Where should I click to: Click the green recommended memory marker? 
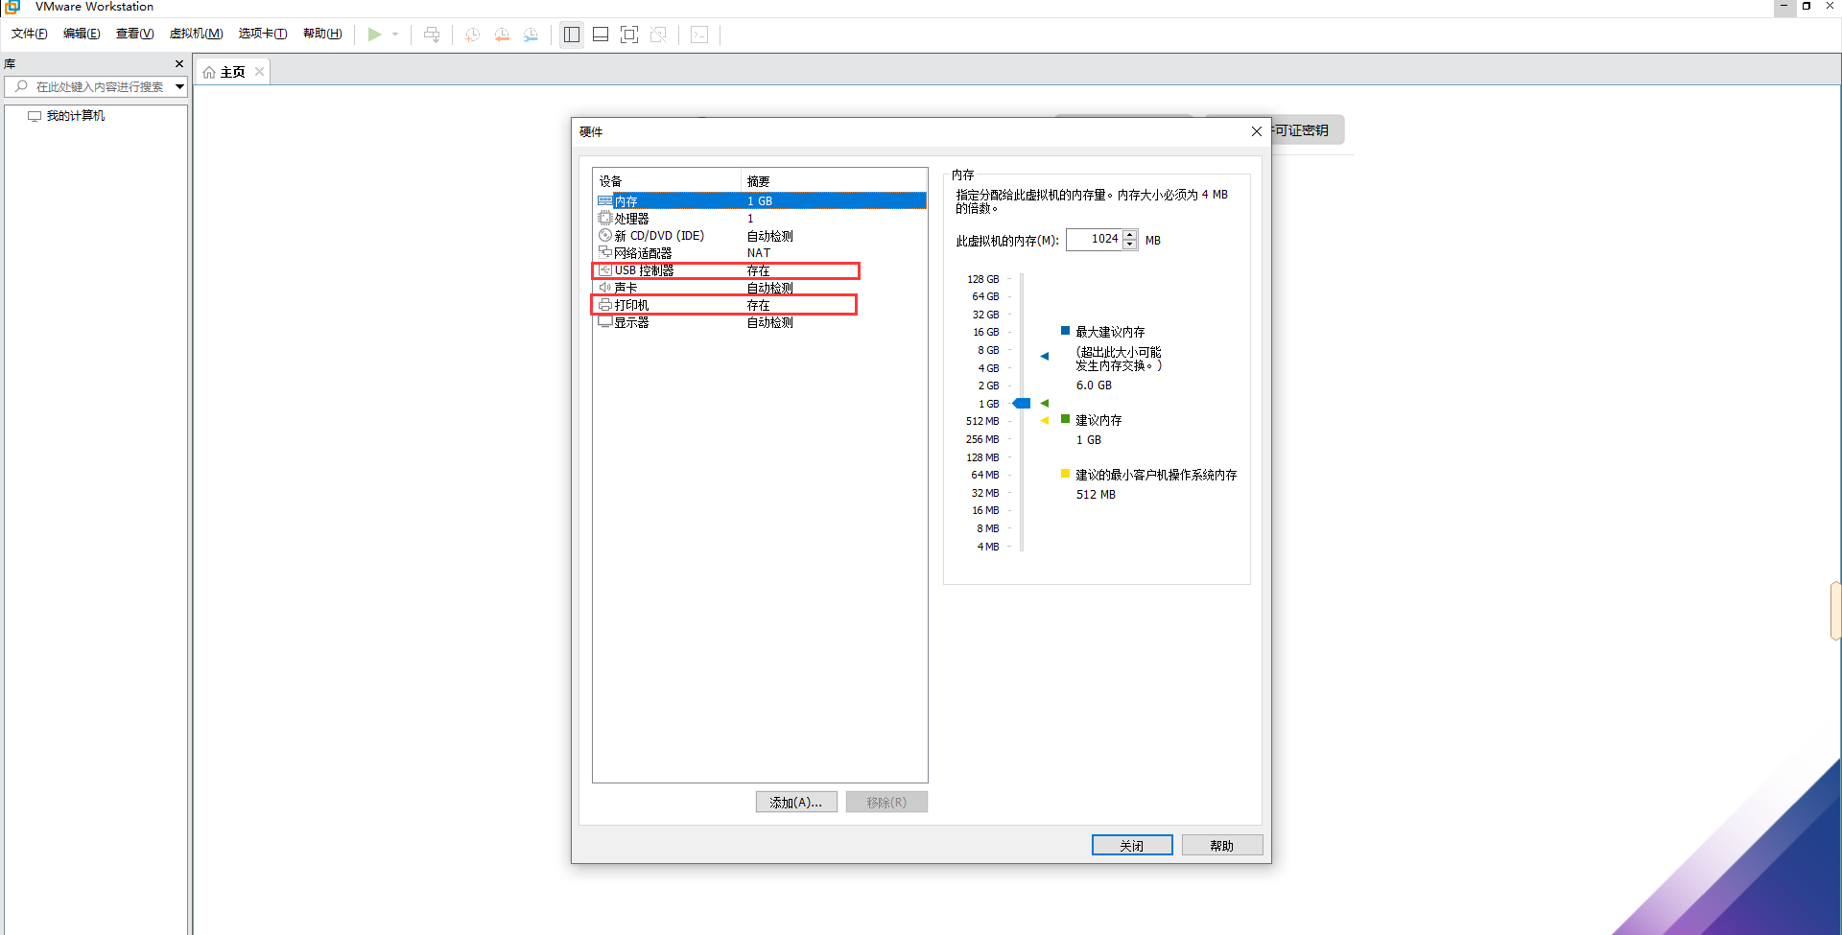[1045, 403]
